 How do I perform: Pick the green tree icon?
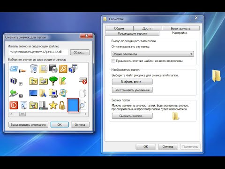click(53, 81)
